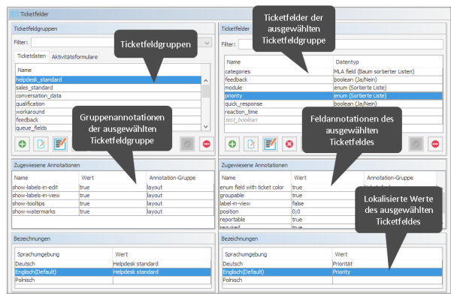Click the grayed checkmark icon under Ticketfelder list
This screenshot has height=294, width=451.
point(416,144)
